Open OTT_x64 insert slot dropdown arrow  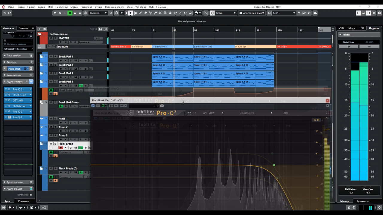point(31,101)
